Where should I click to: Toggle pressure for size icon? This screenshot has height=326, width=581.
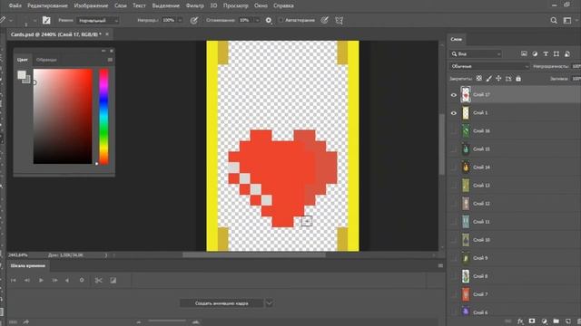tap(325, 20)
